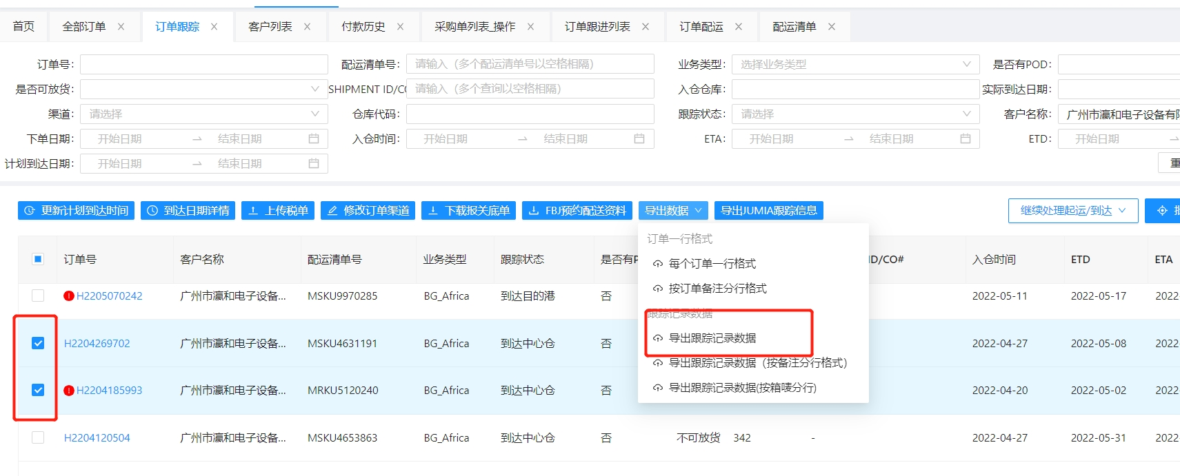Close the 付款历史 tab
Image resolution: width=1180 pixels, height=476 pixels.
click(401, 27)
